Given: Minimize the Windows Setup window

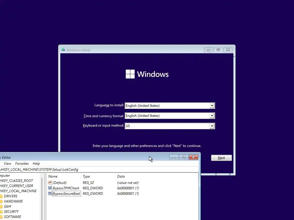Looking at the screenshot, I should (x=208, y=50).
